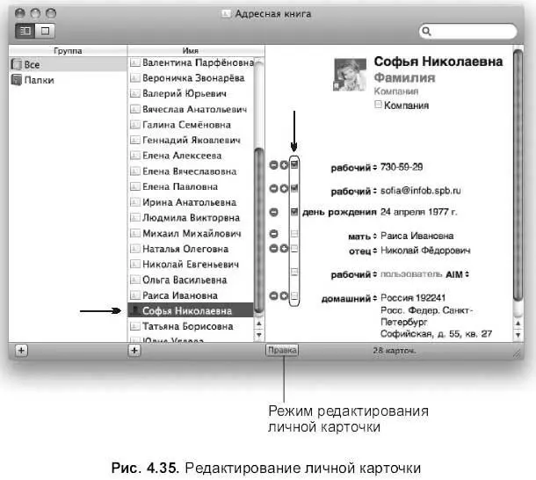This screenshot has height=480, width=536.
Task: Click the search magnifier icon
Action: pyautogui.click(x=426, y=31)
